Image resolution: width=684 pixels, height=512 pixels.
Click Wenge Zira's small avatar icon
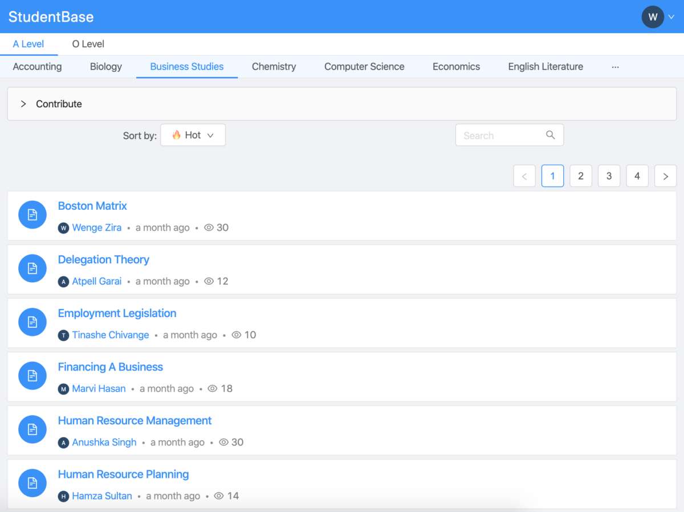click(x=63, y=228)
